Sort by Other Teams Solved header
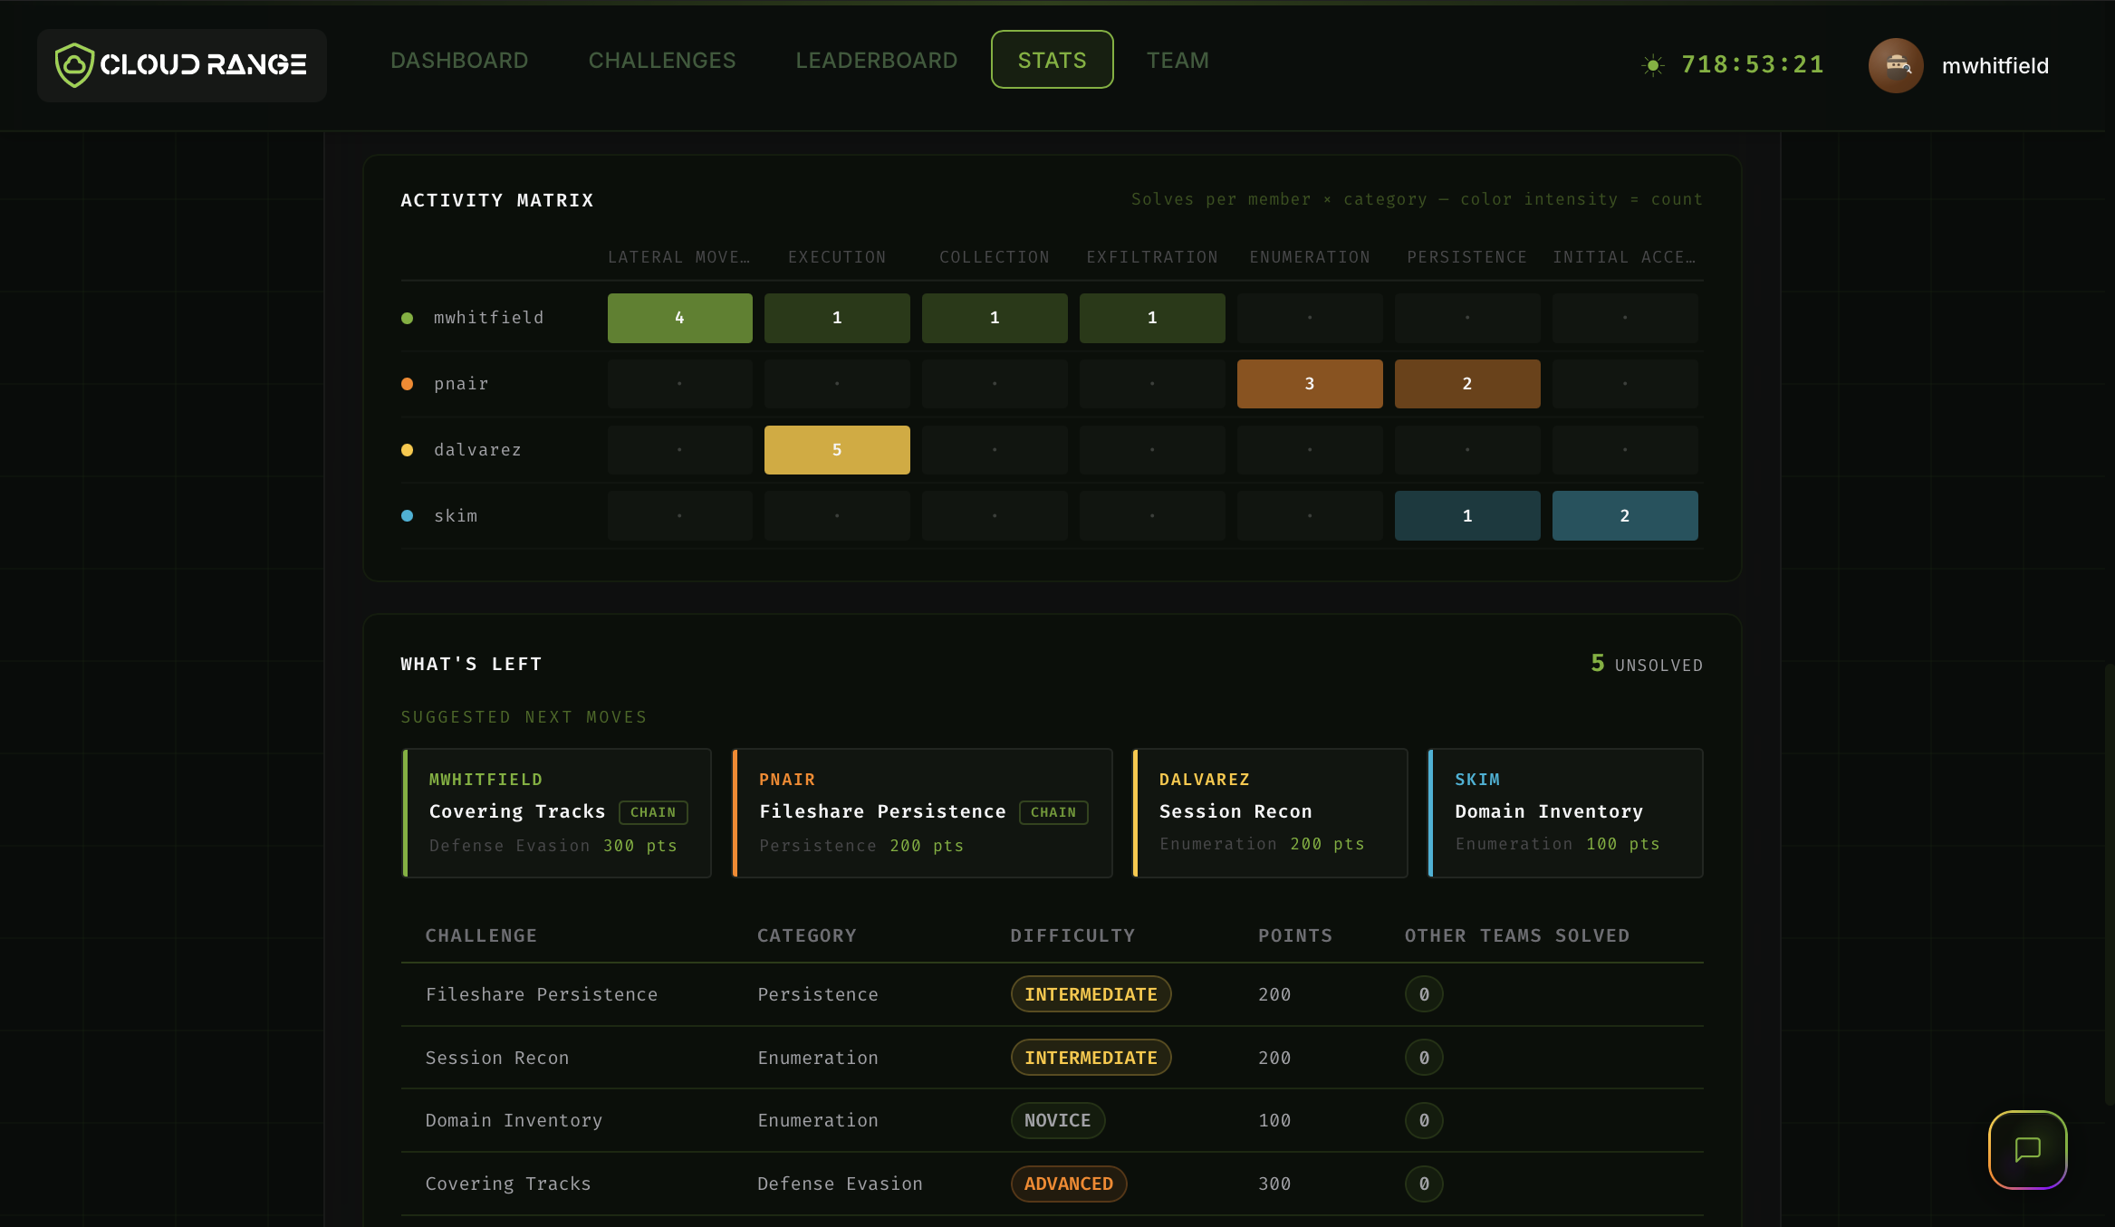This screenshot has width=2115, height=1227. pos(1517,936)
